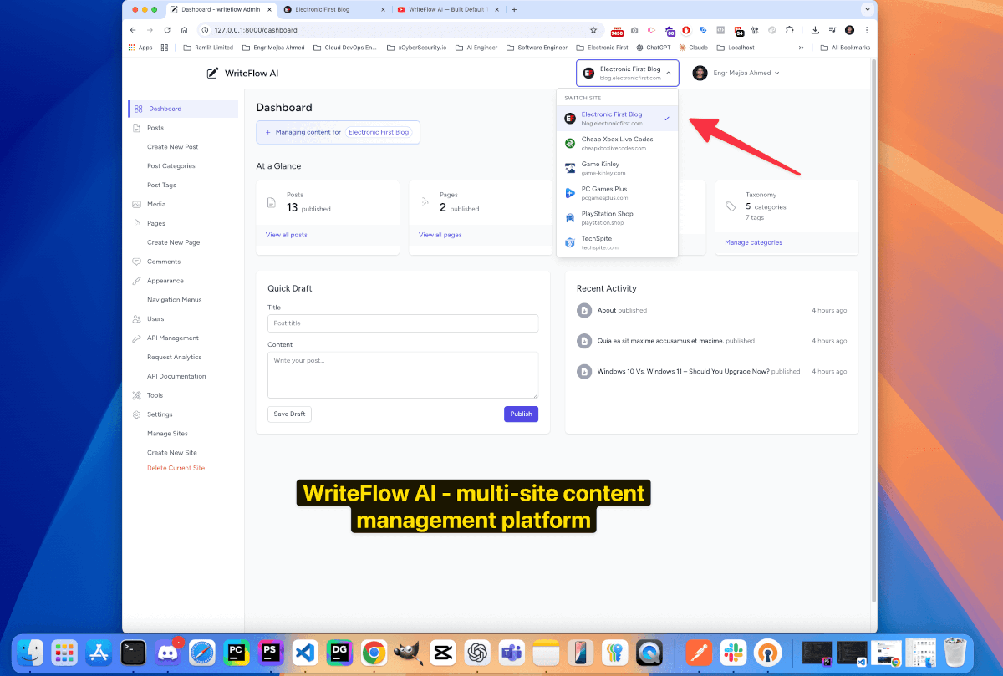Click the Users icon in sidebar

[x=138, y=319]
